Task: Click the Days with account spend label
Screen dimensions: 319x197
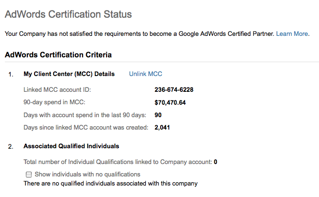Action: (x=86, y=115)
